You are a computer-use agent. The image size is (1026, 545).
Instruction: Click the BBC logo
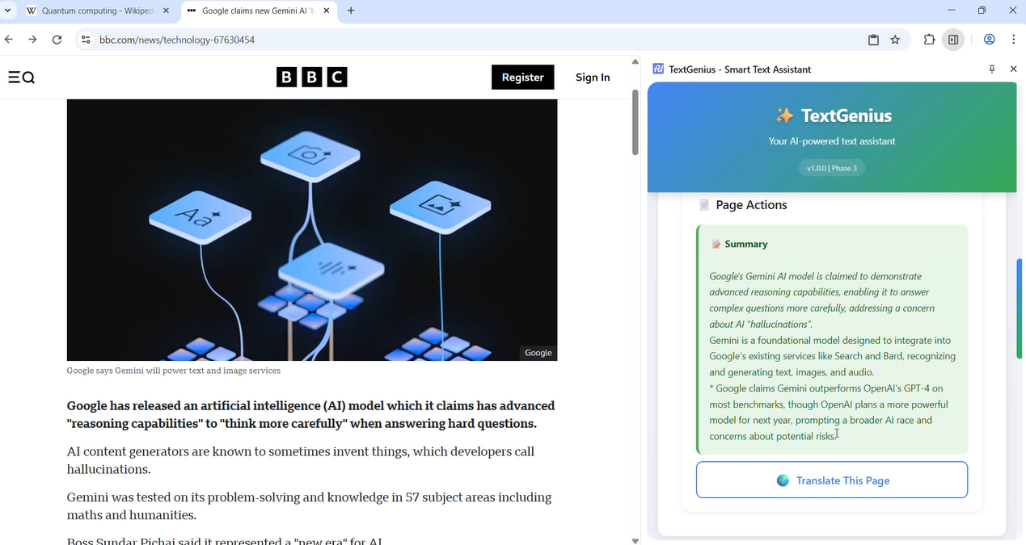point(312,78)
